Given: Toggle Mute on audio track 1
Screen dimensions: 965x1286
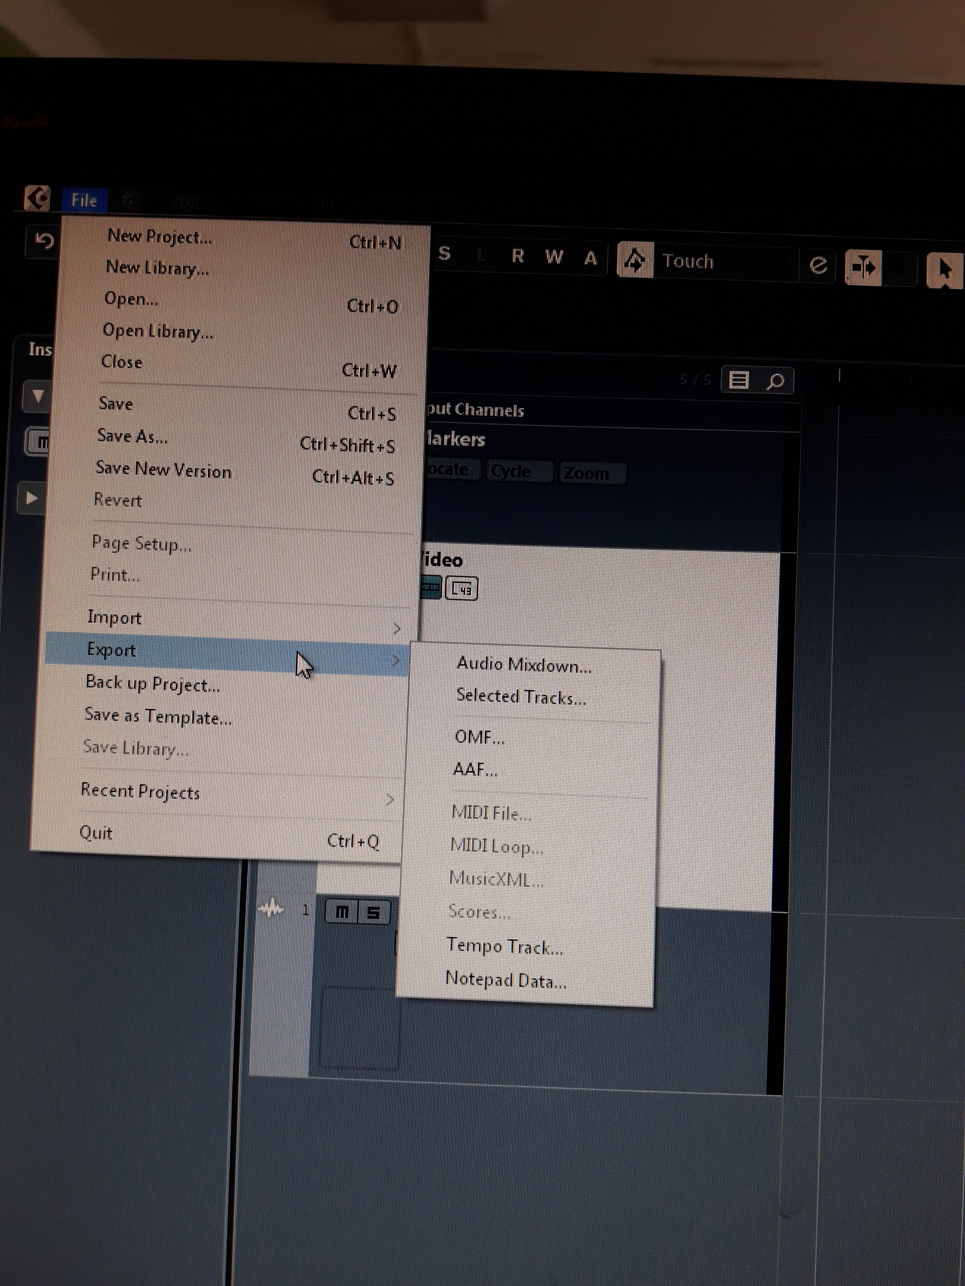Looking at the screenshot, I should coord(342,912).
